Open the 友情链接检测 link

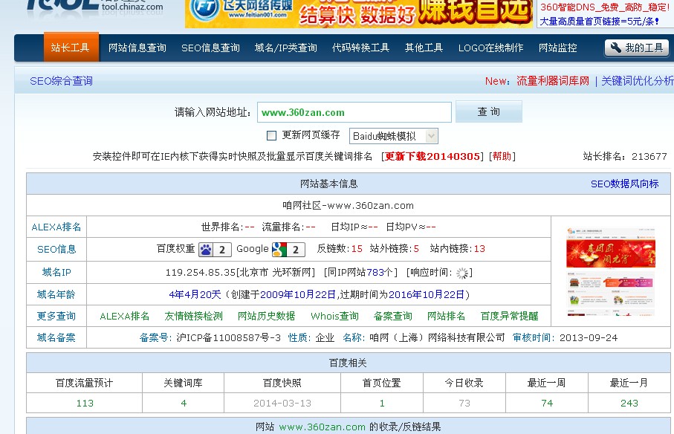[x=193, y=317]
